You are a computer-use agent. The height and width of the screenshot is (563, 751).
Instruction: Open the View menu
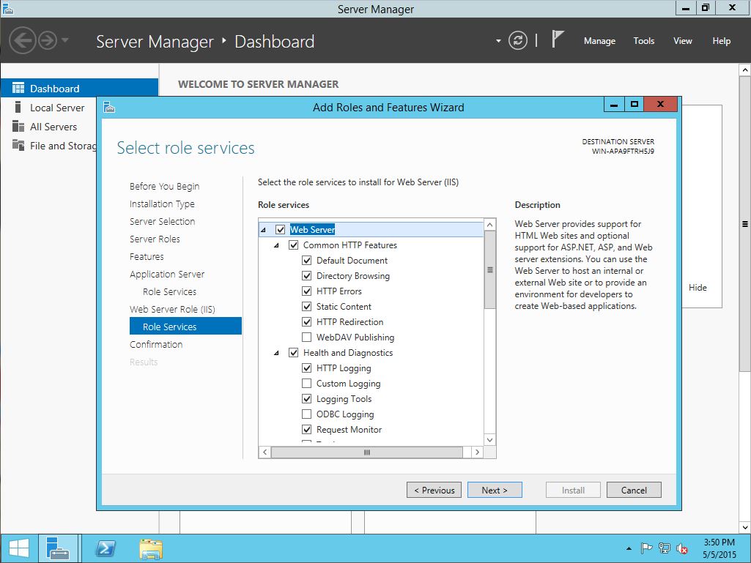tap(683, 41)
